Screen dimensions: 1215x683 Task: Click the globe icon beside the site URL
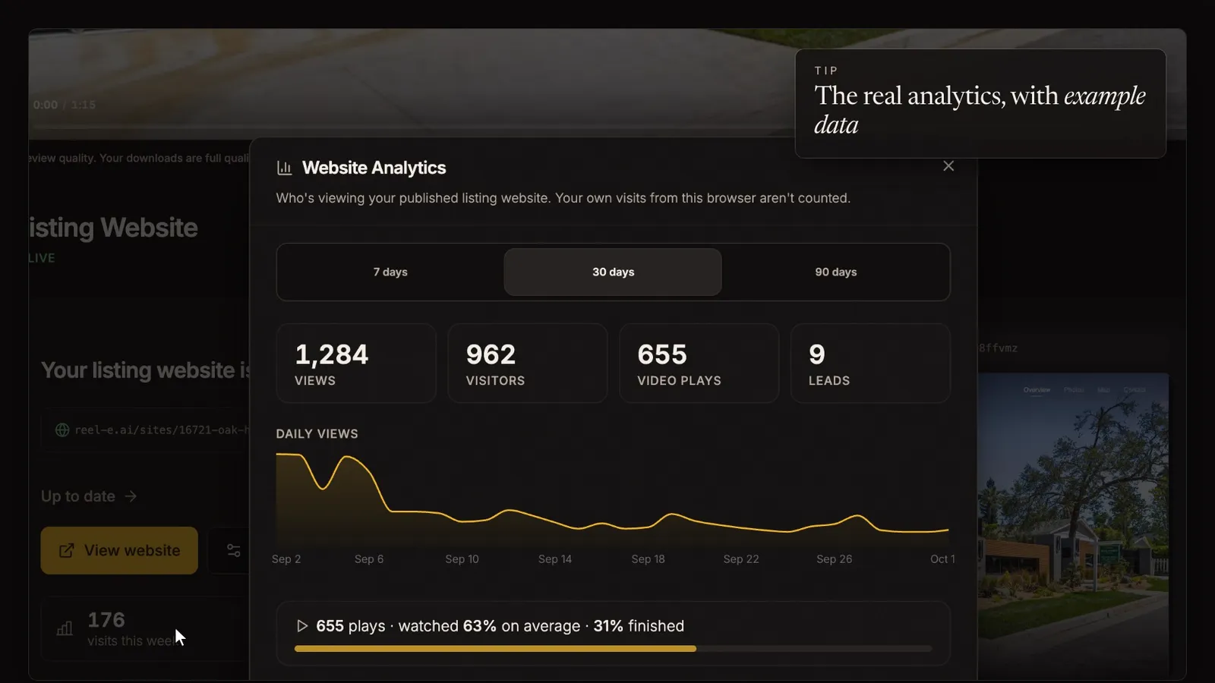[x=62, y=430]
